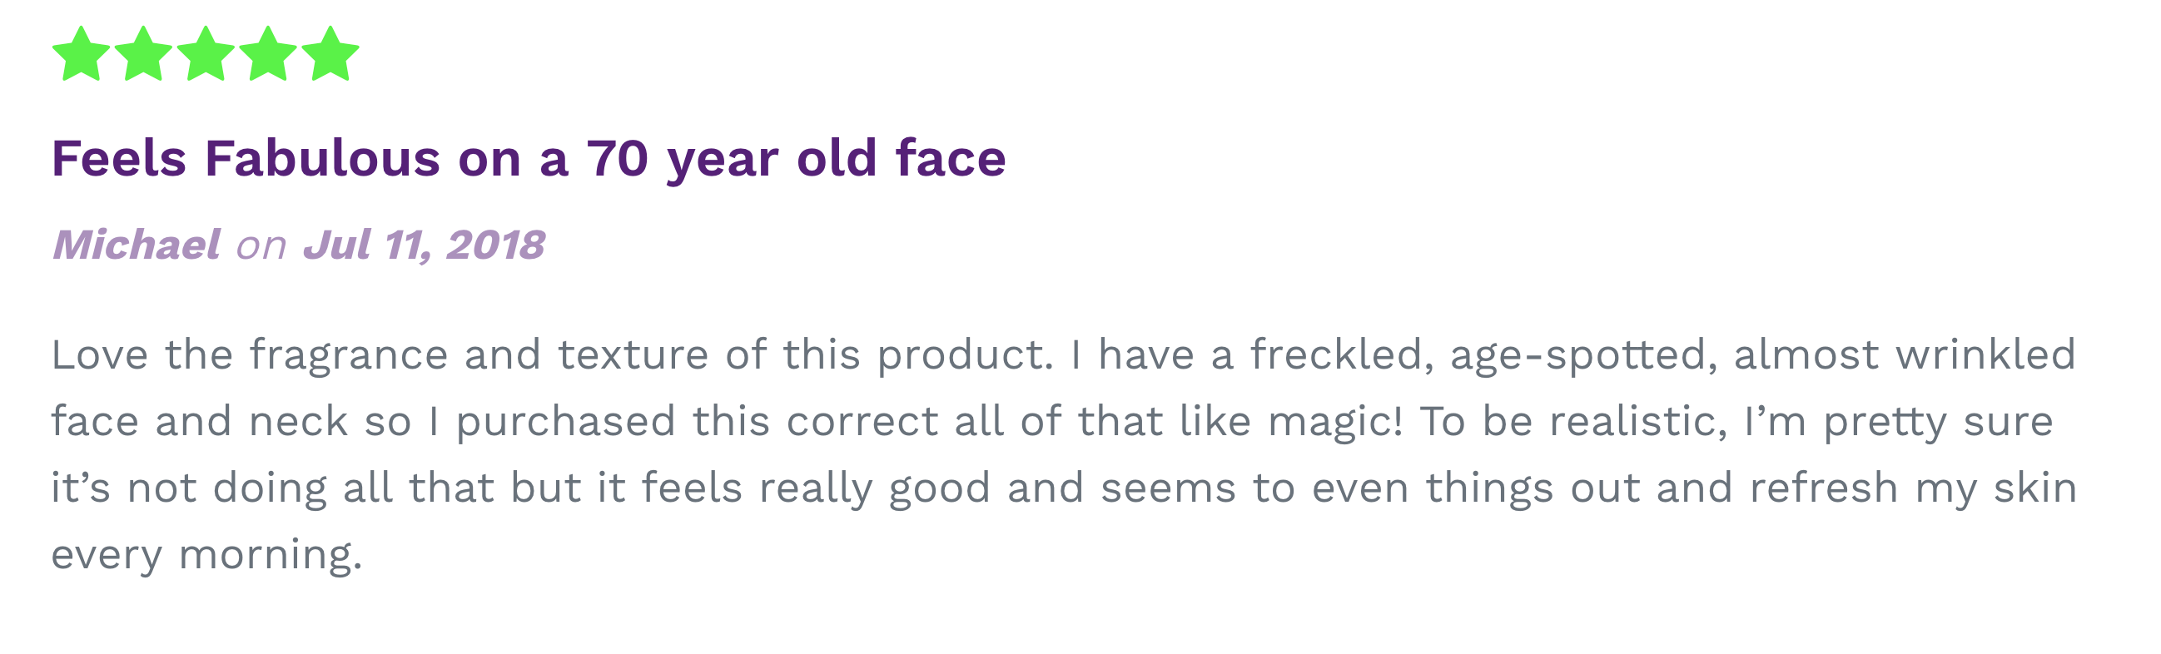Click the phrase "To be realistic"

click(1573, 422)
